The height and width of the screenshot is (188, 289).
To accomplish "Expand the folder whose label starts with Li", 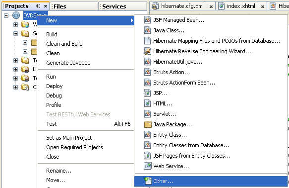I will (x=16, y=69).
